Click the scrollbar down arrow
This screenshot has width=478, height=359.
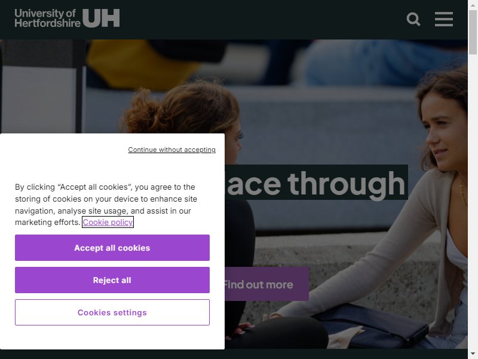(x=473, y=354)
